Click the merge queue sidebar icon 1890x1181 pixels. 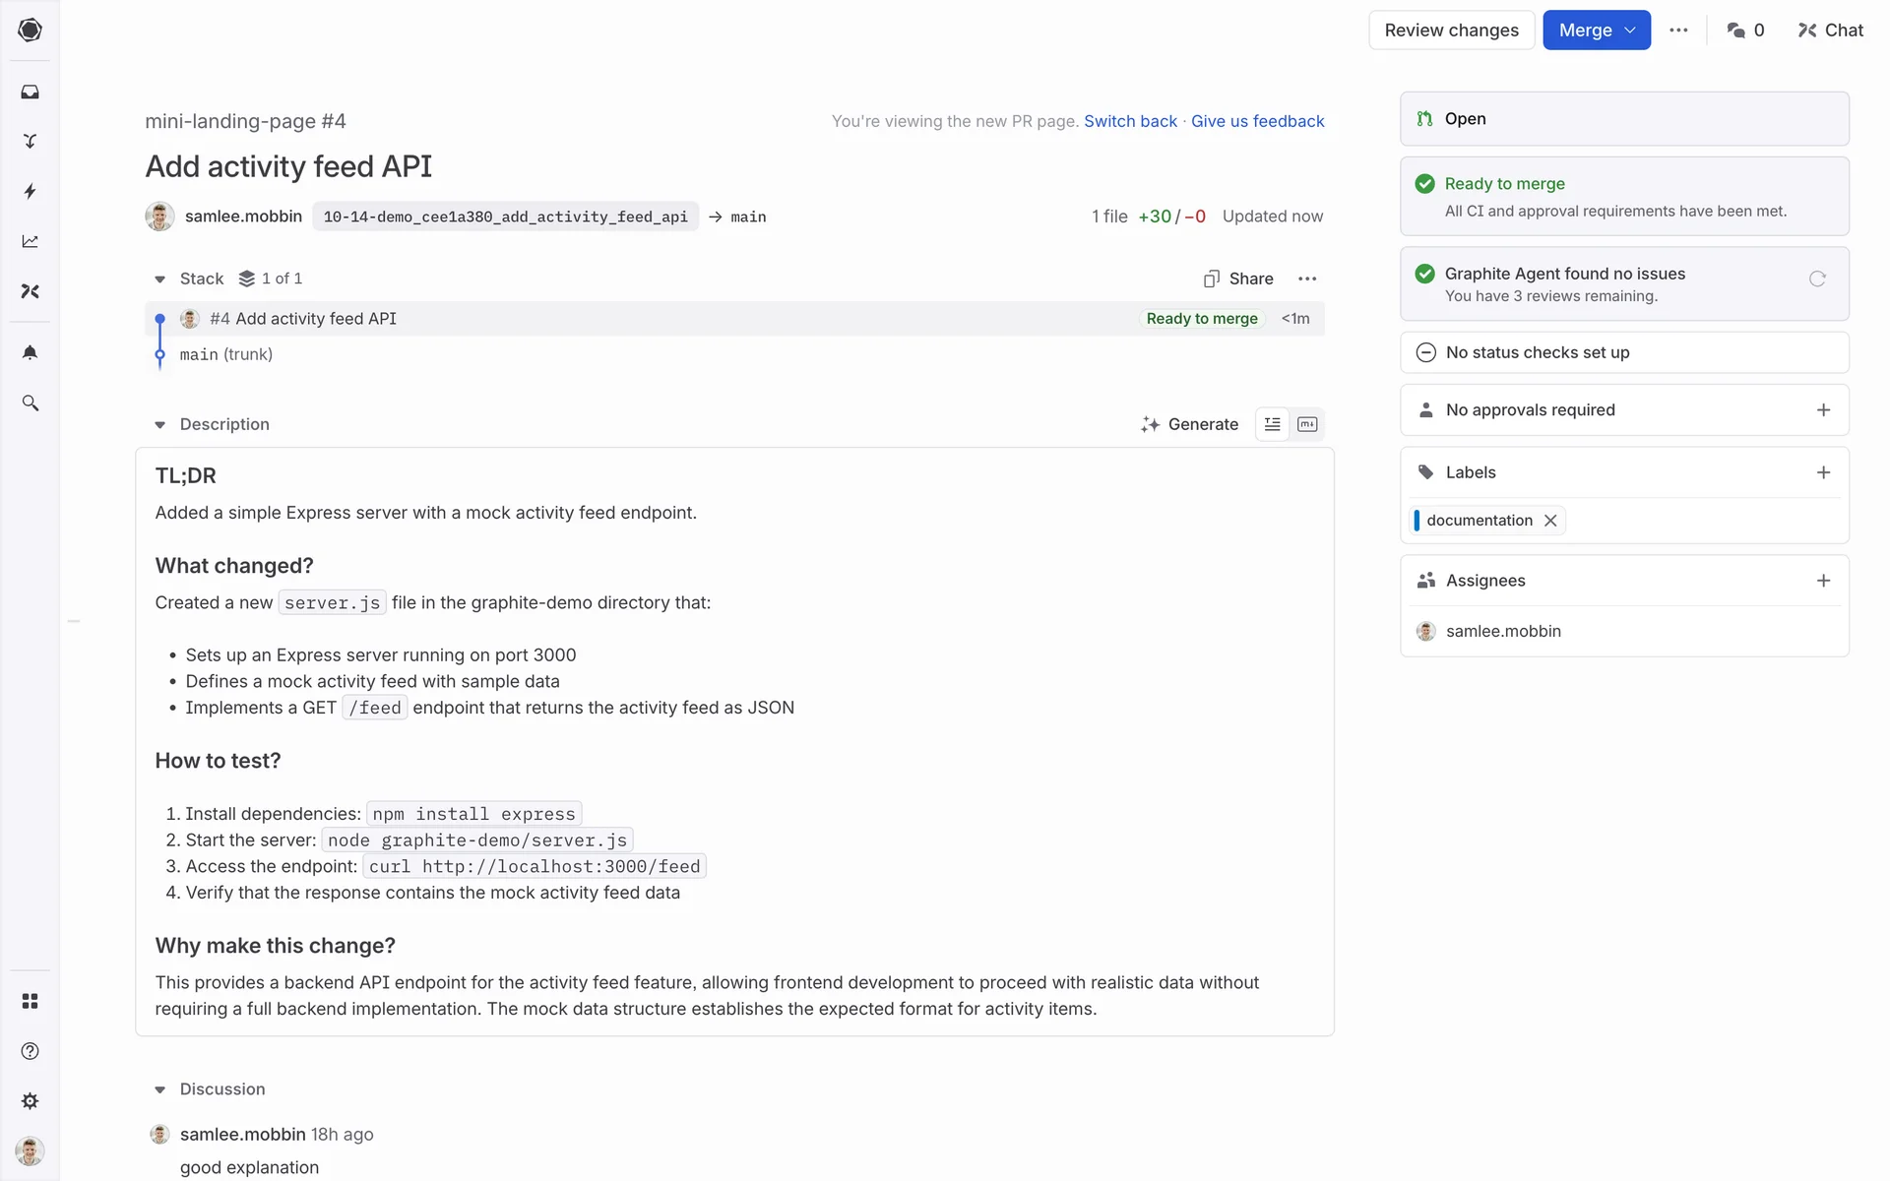coord(30,141)
